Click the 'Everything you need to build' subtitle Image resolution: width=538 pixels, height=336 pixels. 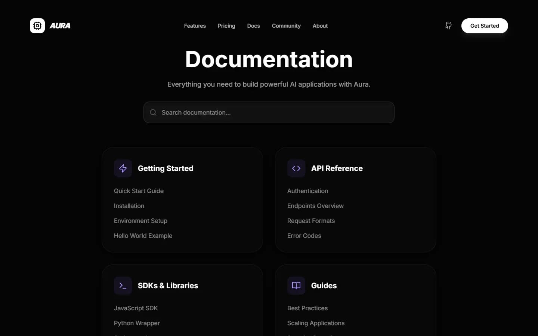pos(269,84)
